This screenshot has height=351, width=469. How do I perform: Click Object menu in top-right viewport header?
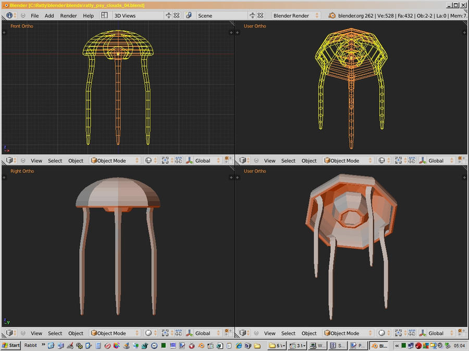309,161
